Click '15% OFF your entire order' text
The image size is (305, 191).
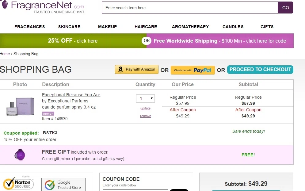(30, 139)
